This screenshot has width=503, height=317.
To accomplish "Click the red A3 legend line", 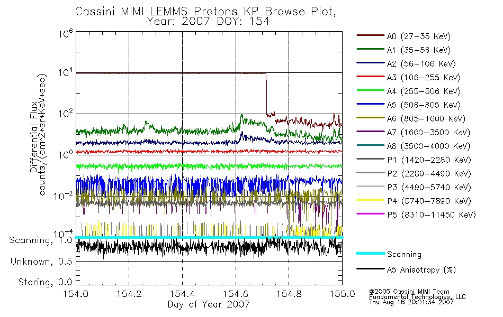I will 371,77.
